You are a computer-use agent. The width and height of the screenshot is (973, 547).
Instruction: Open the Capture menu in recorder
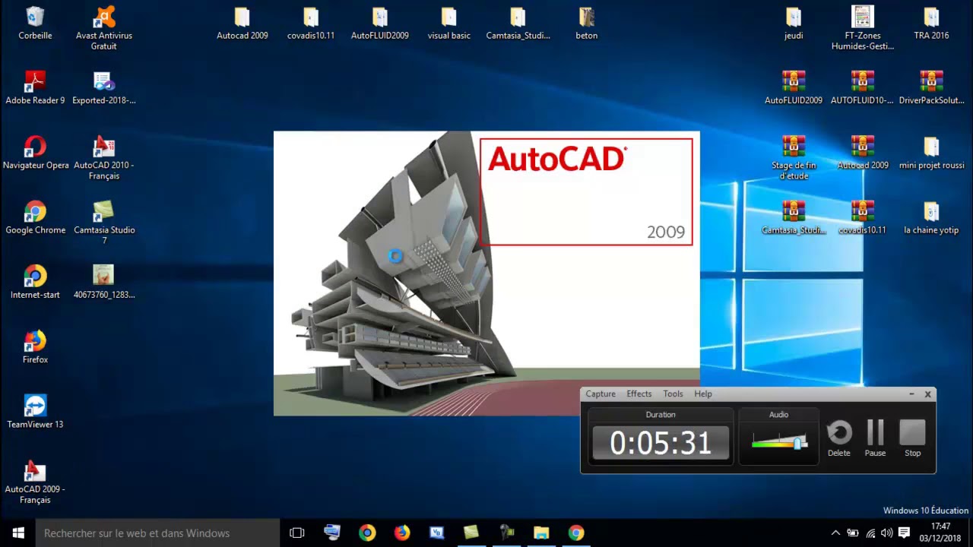tap(601, 394)
